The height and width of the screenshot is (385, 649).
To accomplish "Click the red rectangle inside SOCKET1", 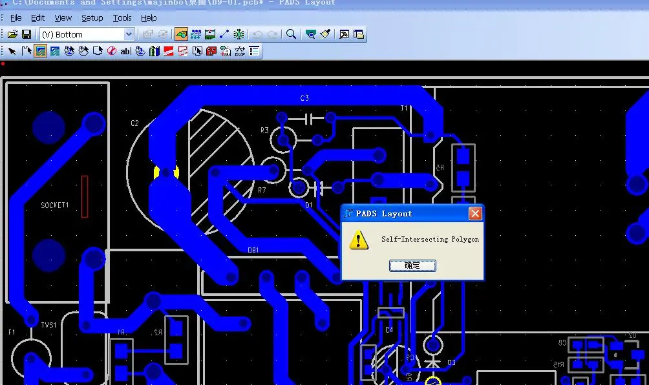I will tap(85, 196).
